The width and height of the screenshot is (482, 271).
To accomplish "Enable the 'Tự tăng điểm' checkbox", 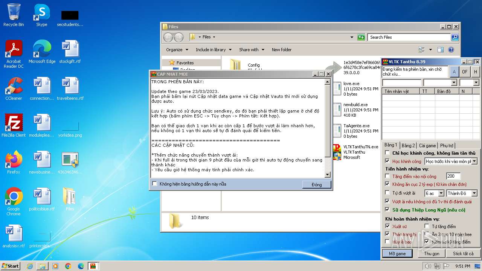I will [x=427, y=226].
